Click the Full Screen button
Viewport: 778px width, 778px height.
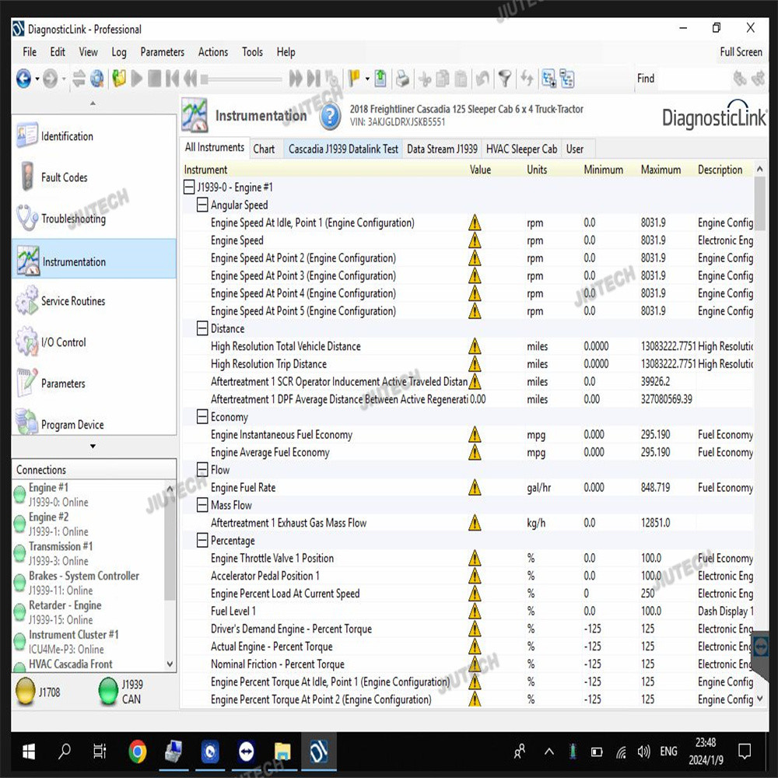[x=741, y=52]
